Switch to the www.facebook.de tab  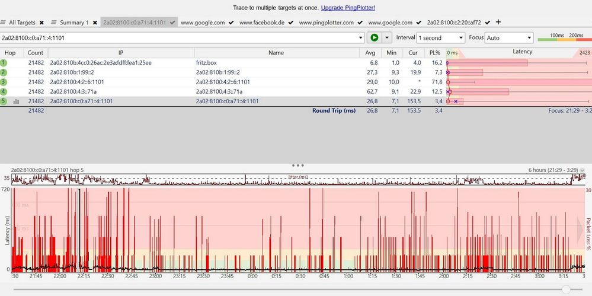pos(262,23)
